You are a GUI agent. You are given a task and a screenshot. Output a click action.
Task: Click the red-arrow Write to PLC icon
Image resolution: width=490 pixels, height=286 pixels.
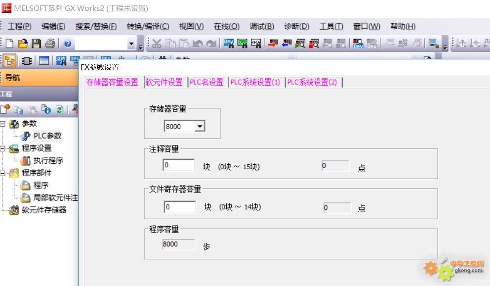273,43
